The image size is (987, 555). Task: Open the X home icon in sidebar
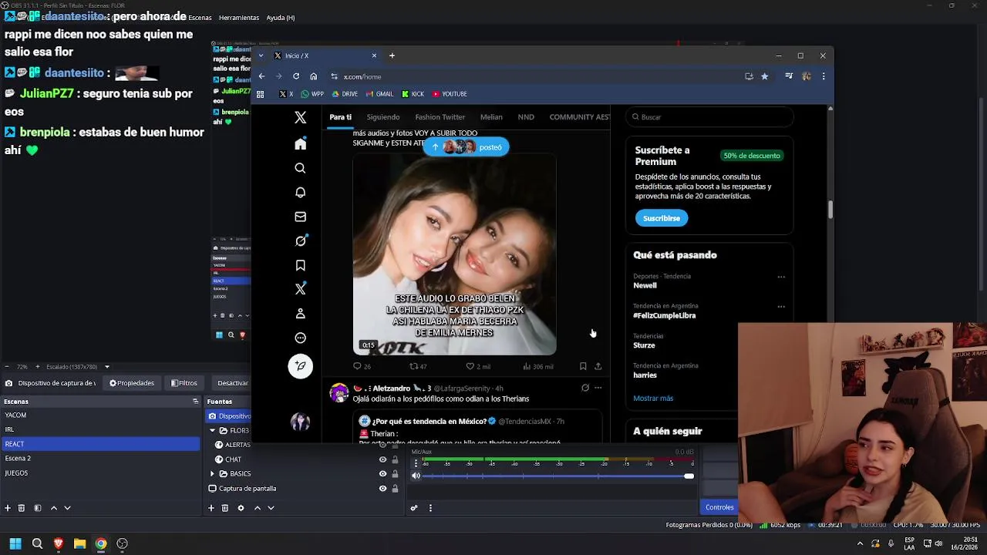[x=300, y=144]
